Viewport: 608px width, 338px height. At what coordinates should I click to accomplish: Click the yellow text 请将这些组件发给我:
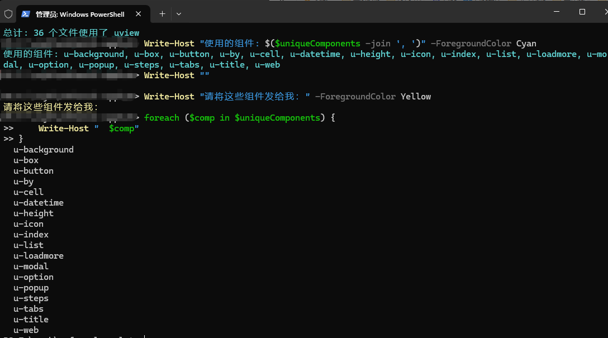tap(51, 107)
